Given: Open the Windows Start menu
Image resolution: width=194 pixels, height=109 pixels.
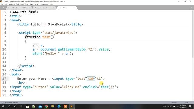Looking at the screenshot, I should pyautogui.click(x=3, y=106).
